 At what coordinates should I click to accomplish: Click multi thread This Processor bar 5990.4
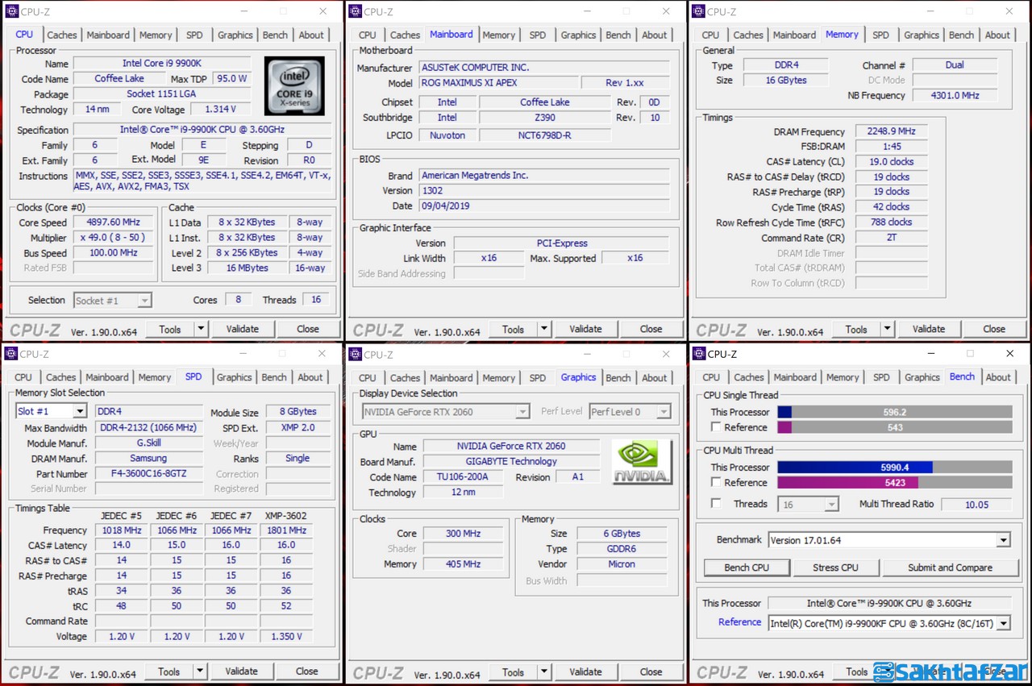click(x=894, y=468)
